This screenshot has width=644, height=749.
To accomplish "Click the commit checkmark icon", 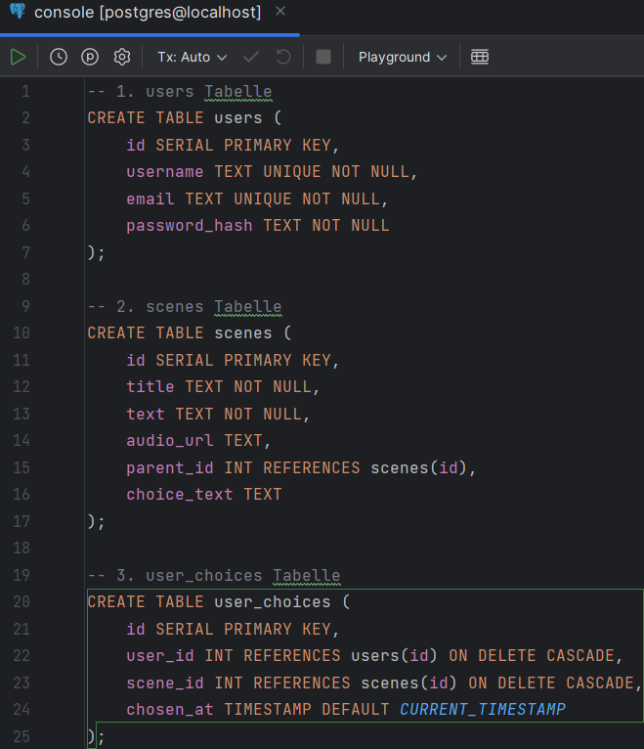I will tap(251, 57).
